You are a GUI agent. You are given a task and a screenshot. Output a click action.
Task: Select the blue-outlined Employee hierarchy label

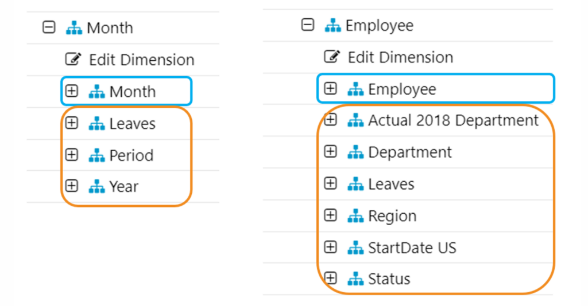point(402,89)
